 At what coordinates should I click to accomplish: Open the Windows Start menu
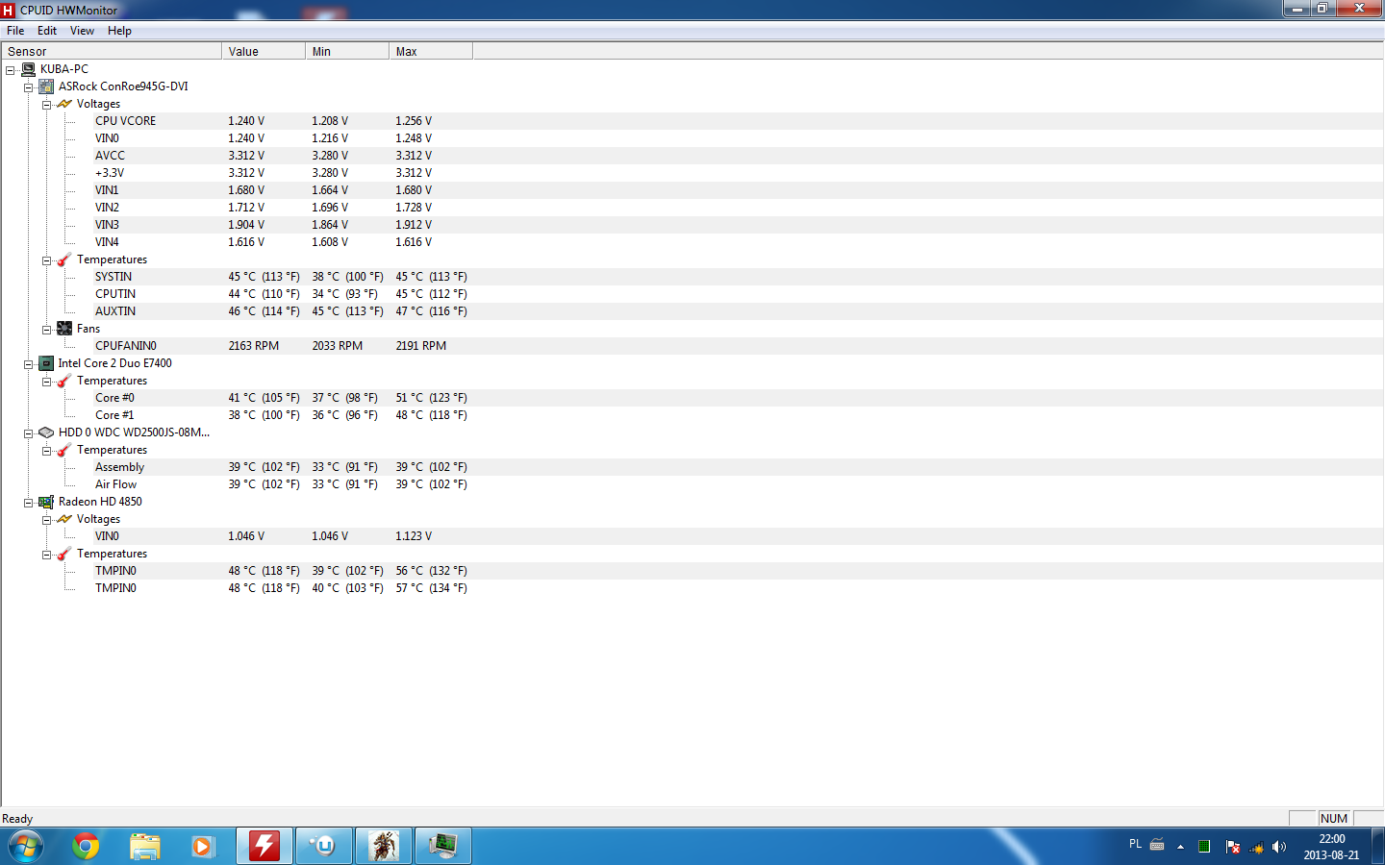(x=26, y=847)
